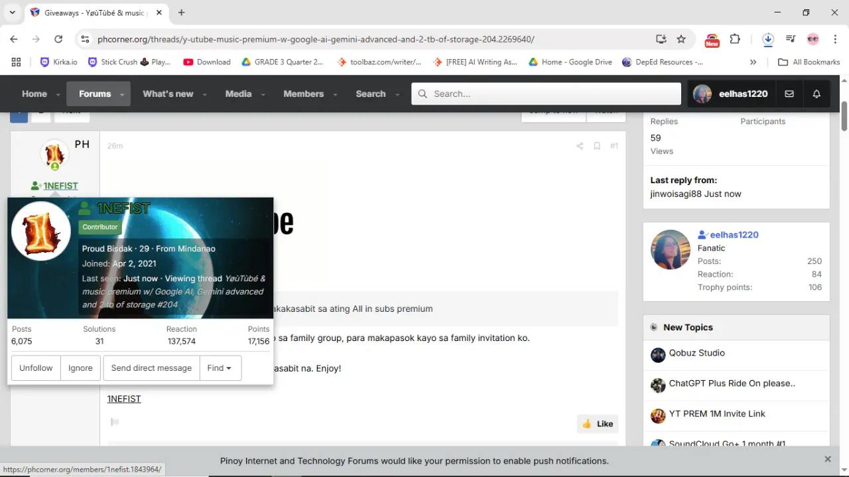
Task: Open the Chrome profile avatar
Action: click(813, 39)
